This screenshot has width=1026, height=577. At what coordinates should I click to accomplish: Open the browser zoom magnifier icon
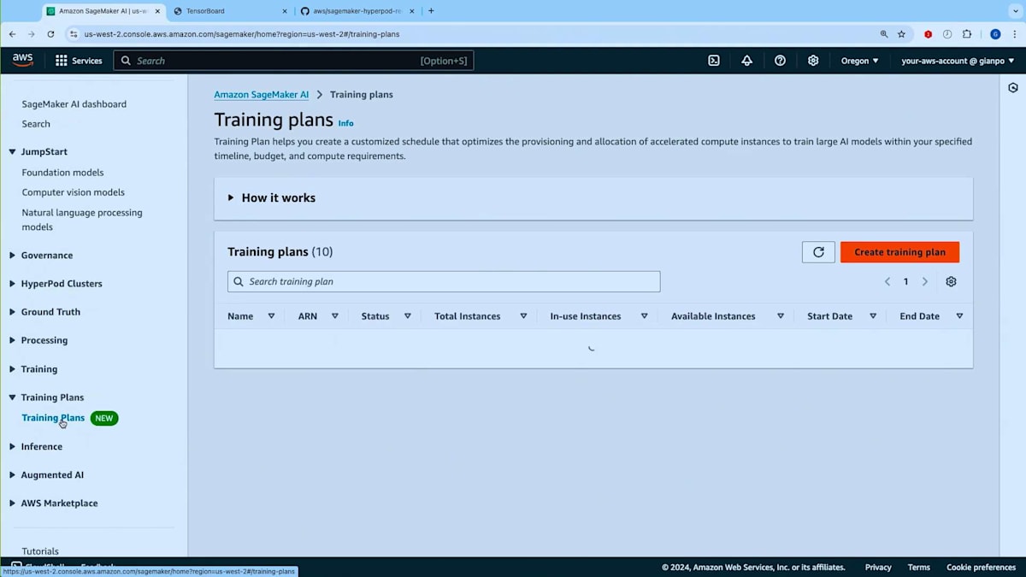click(884, 34)
